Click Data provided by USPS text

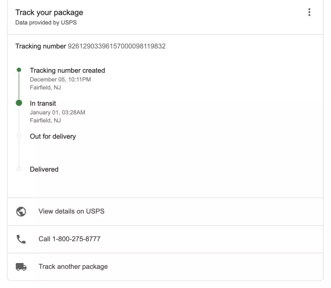[46, 22]
